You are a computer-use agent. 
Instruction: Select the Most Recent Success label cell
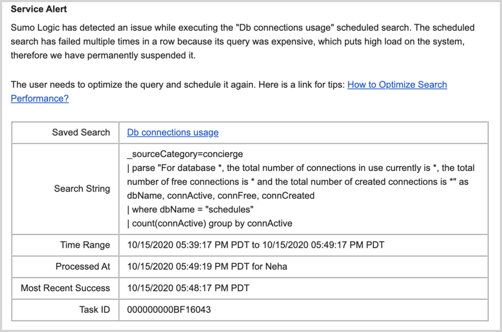coord(65,288)
